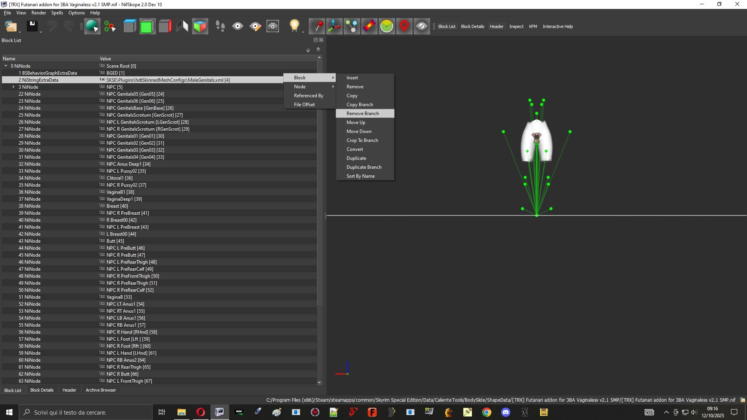This screenshot has width=747, height=420.
Task: Click the Flip view black-white icon
Action: coord(182,26)
